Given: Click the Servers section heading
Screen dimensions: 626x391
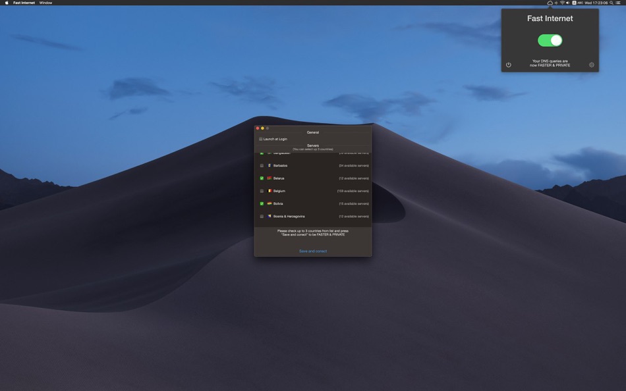Looking at the screenshot, I should 313,145.
